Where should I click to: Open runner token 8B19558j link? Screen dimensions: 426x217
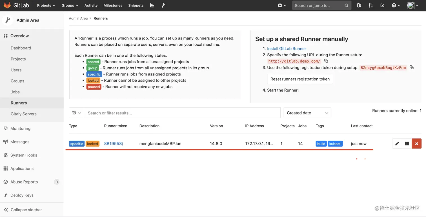pyautogui.click(x=114, y=143)
